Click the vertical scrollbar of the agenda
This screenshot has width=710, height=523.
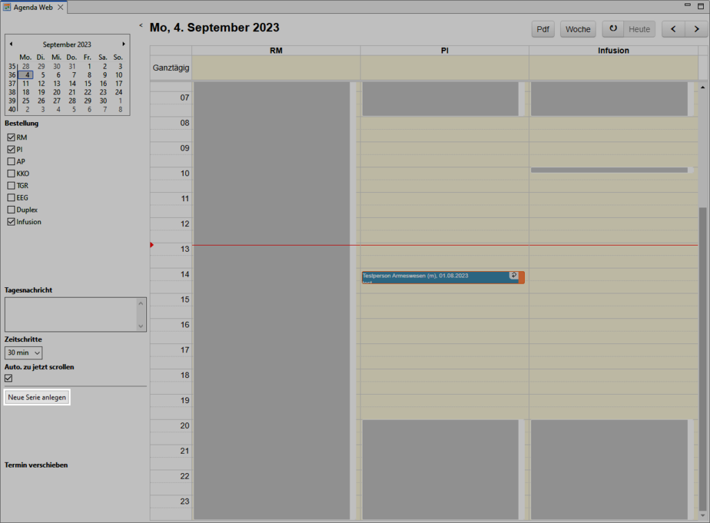pos(702,277)
